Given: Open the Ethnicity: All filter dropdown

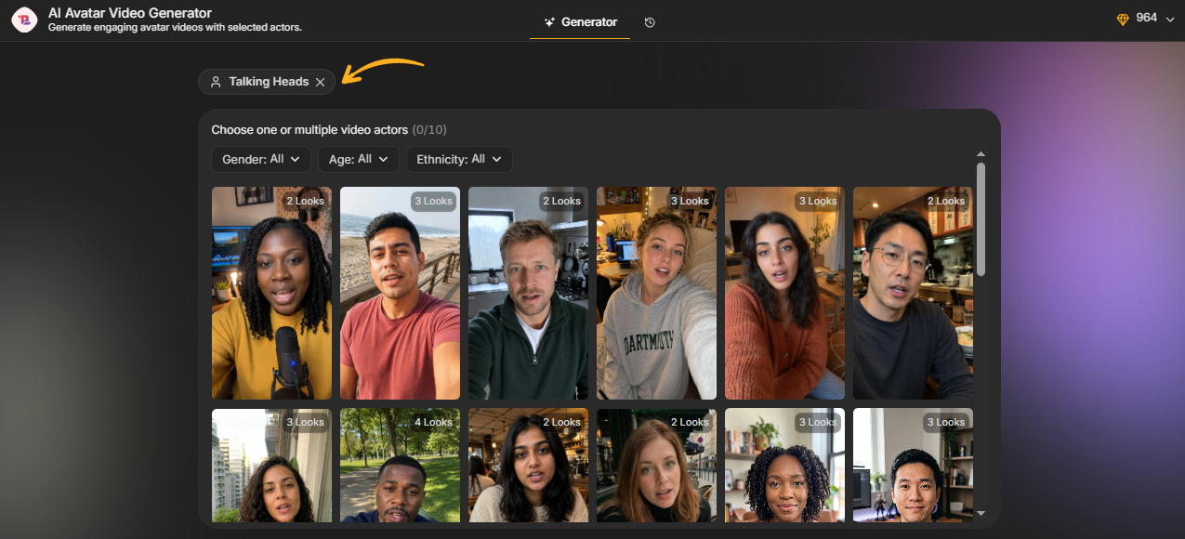Looking at the screenshot, I should point(459,160).
